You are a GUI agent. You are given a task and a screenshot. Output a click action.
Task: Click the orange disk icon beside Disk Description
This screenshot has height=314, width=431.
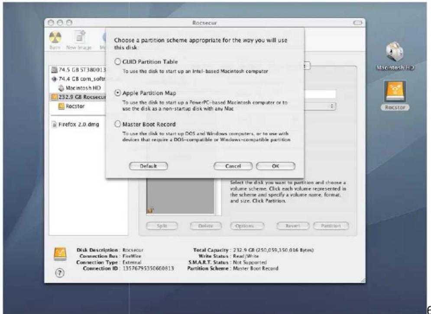pos(61,254)
